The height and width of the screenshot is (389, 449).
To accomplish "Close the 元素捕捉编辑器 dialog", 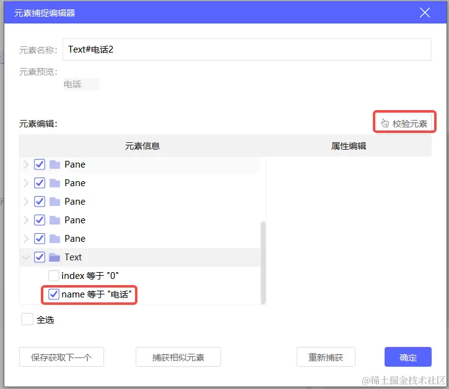I will (425, 12).
